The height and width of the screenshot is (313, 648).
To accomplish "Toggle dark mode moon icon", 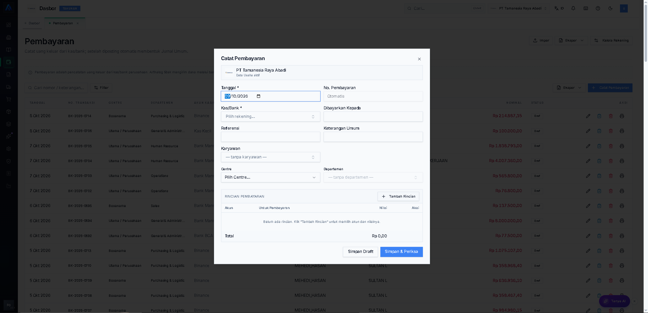I will (x=610, y=8).
